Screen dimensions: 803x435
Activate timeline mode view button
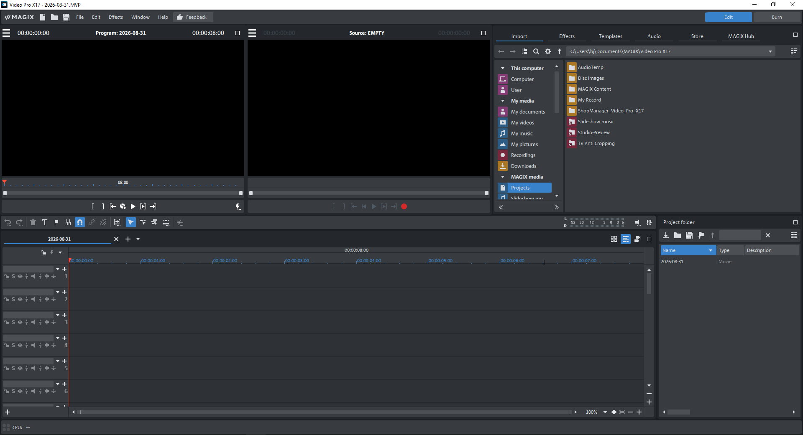(626, 239)
